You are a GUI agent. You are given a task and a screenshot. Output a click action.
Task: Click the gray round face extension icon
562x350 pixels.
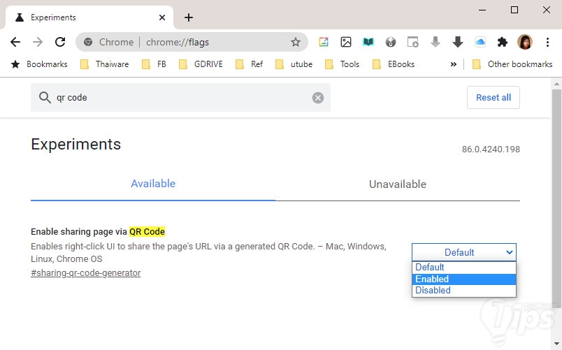[390, 43]
